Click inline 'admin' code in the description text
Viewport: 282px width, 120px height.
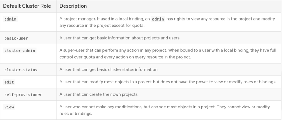(x=158, y=19)
